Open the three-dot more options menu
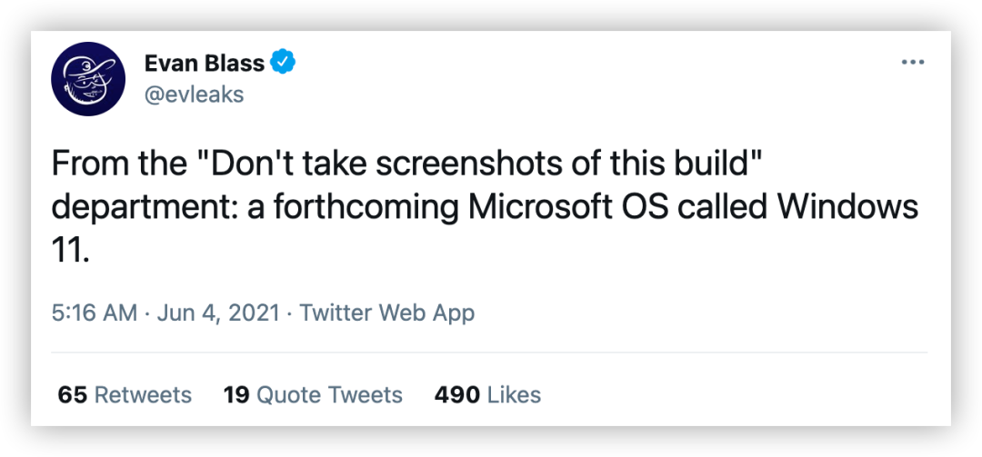982x457 pixels. pos(912,62)
